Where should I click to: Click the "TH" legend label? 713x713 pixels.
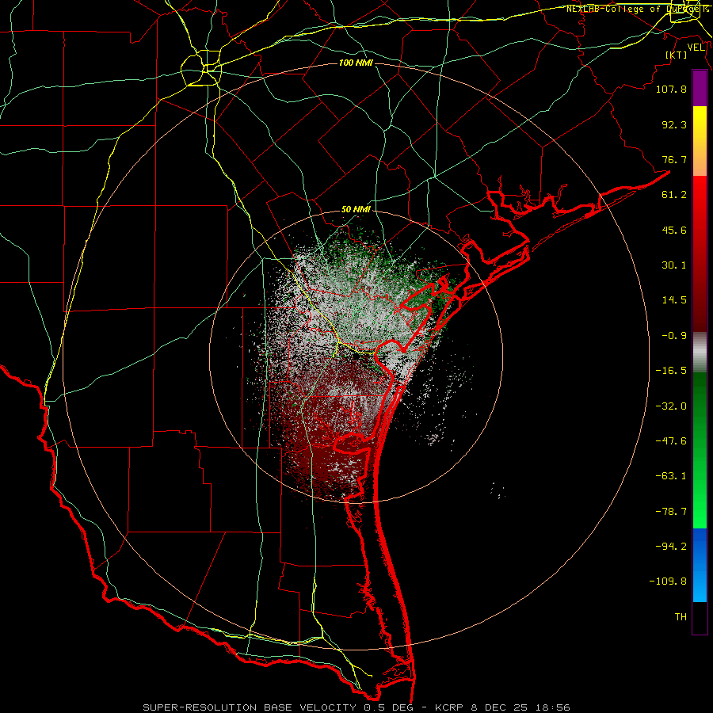(681, 617)
